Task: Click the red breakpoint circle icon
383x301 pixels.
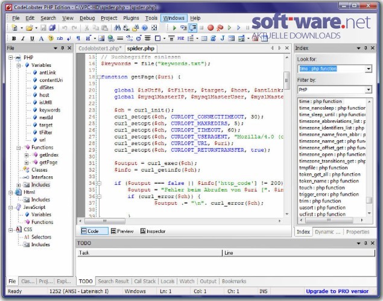Action: (210, 28)
